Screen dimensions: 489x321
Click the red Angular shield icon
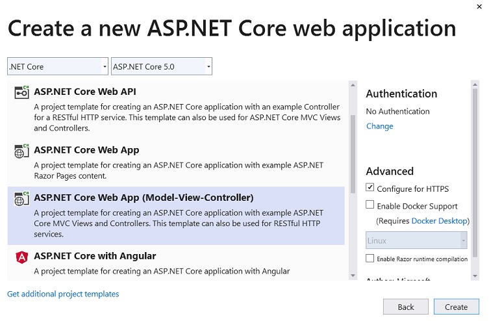(21, 257)
